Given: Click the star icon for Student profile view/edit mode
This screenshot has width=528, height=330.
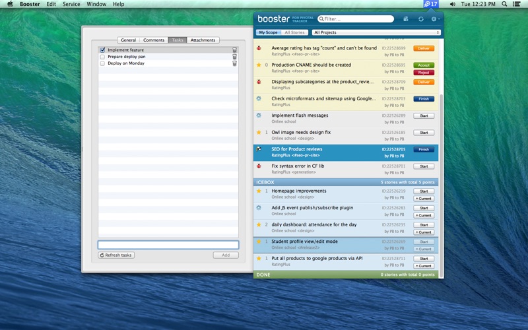Looking at the screenshot, I should [259, 242].
